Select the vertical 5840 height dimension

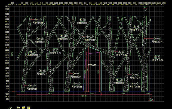(12, 55)
